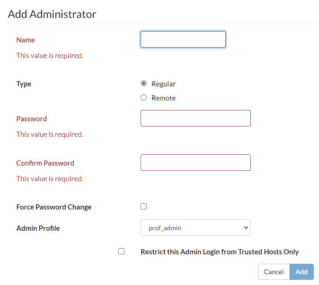This screenshot has height=285, width=319.
Task: Open the Admin Profile prof_admin dropdown
Action: point(195,228)
